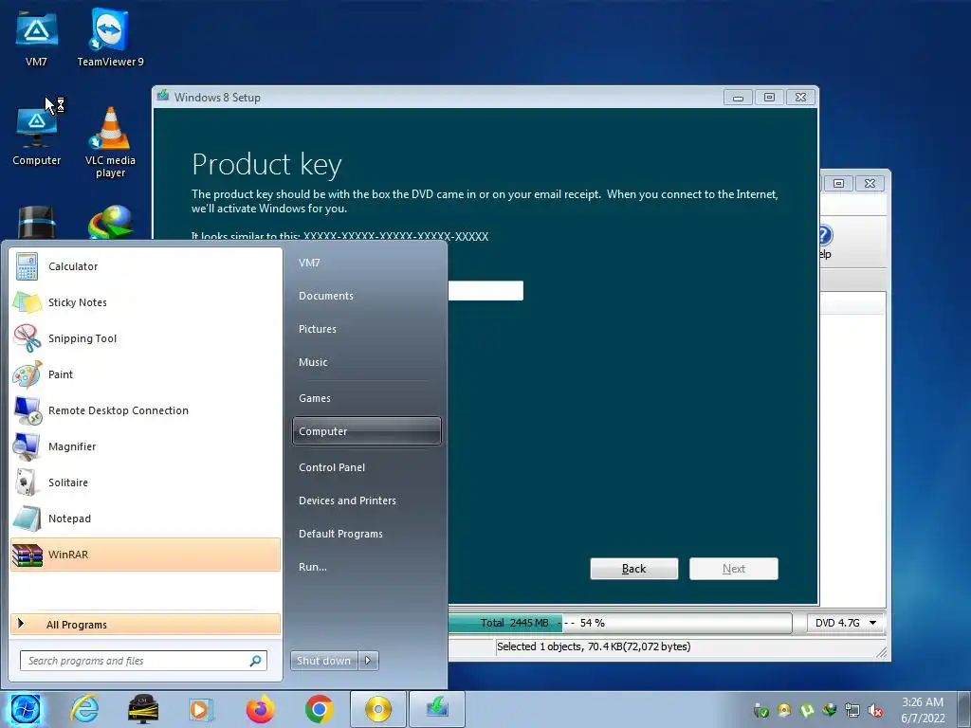Open Default Programs from the Start menu

[367, 534]
